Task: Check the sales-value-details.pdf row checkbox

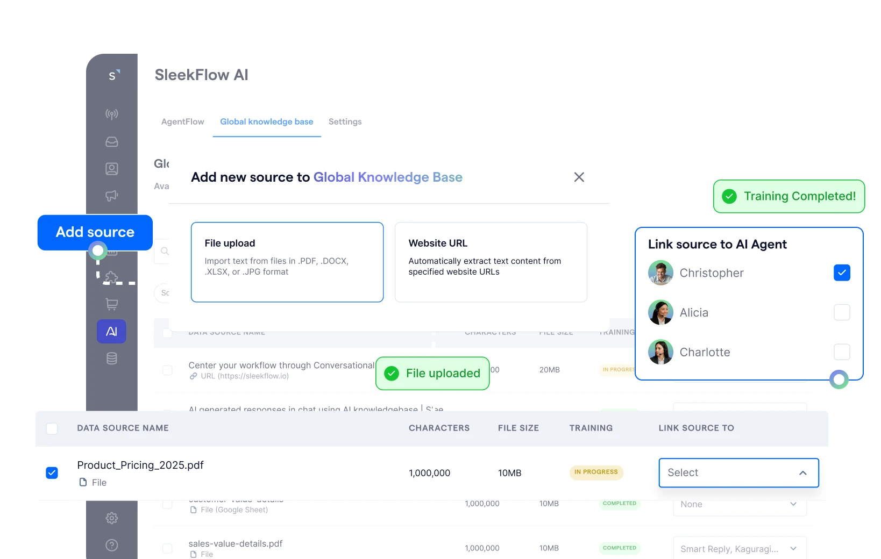Action: point(167,548)
